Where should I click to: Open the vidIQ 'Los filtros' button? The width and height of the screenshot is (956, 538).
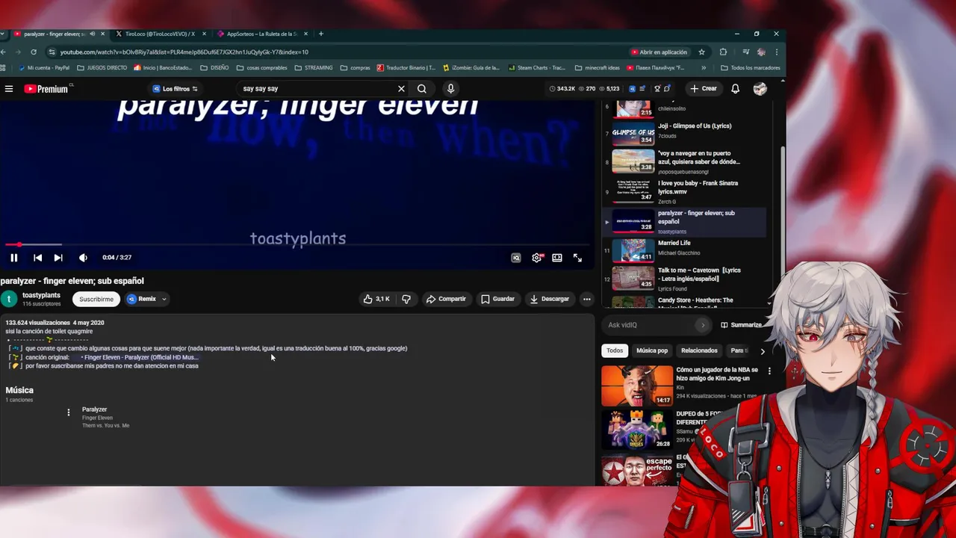[x=176, y=89]
